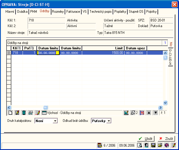Screen dimensions: 179x150
Task: Click the Klíč 1 field with 718
Action: point(46,20)
